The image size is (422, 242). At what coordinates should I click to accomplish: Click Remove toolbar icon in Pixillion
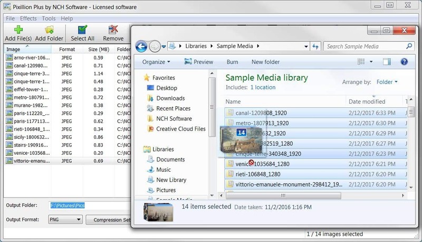click(113, 33)
